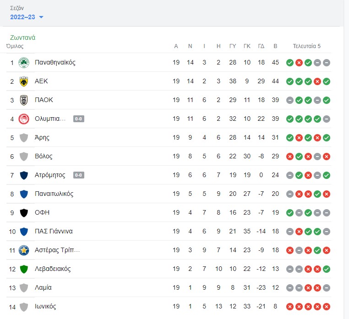Click the Σεζόν label above season selector
Viewport: 349px width, 319px height.
point(17,8)
